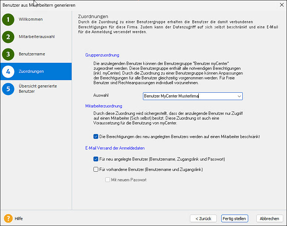Viewport: 287px width, 226px height.
Task: Uncheck restriction of permissions to one Mitarbeiter
Action: pyautogui.click(x=96, y=137)
